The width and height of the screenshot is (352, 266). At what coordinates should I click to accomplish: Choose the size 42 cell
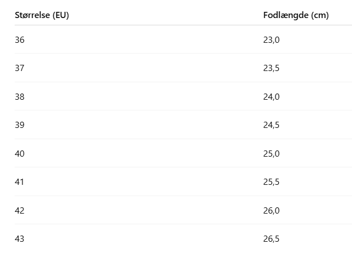(20, 211)
